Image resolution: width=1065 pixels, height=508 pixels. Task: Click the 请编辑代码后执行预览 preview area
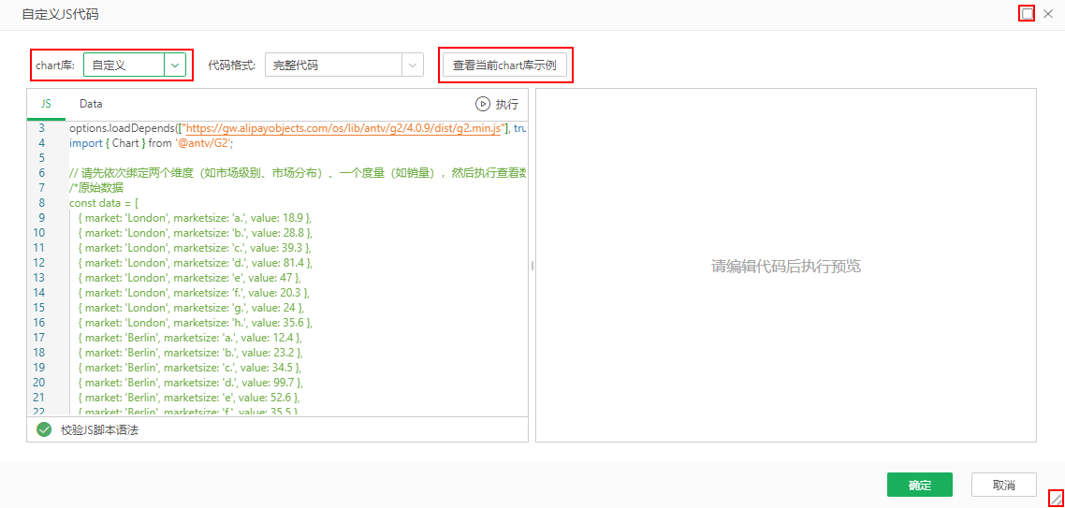tap(785, 267)
